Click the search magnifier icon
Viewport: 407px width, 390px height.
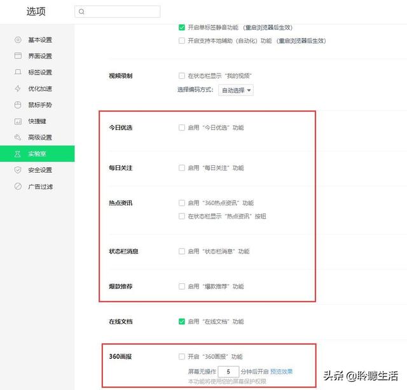point(81,11)
